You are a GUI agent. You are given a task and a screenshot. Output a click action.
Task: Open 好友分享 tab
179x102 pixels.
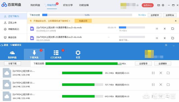coord(68,5)
